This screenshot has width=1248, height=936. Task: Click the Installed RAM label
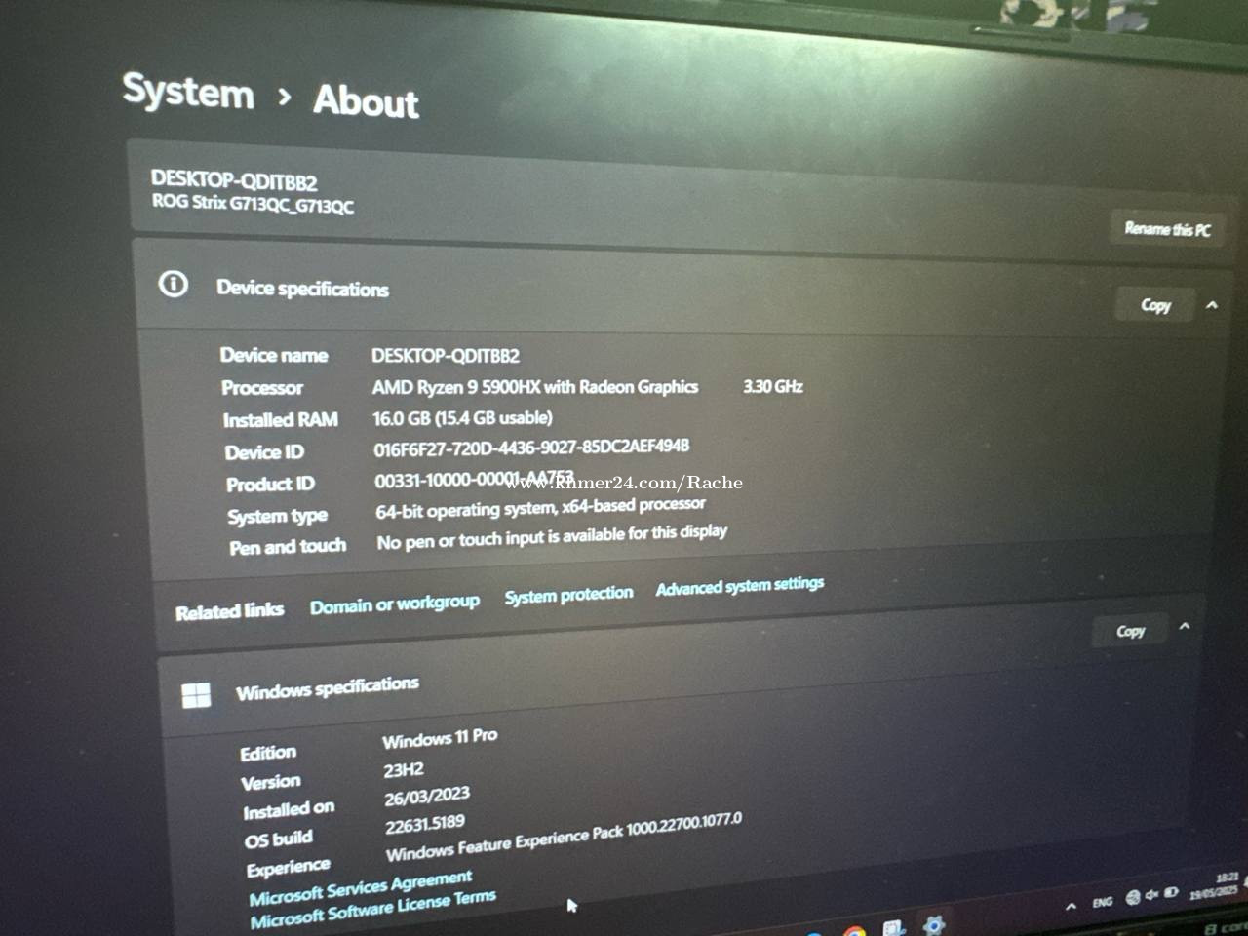tap(281, 420)
